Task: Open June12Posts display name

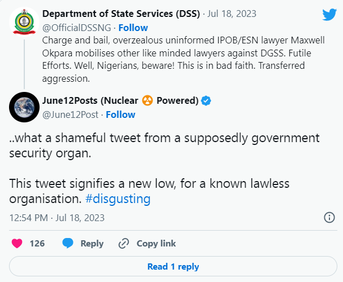Action: pos(119,101)
